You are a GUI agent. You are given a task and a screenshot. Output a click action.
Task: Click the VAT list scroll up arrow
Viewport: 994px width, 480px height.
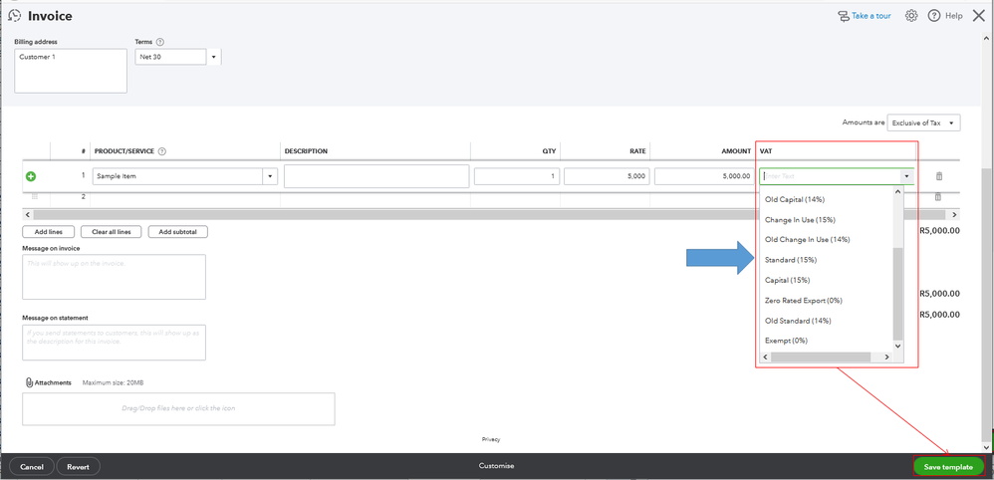(x=897, y=192)
